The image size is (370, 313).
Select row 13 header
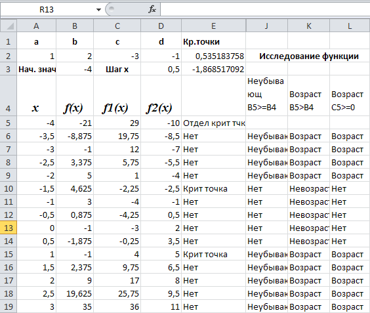click(9, 228)
